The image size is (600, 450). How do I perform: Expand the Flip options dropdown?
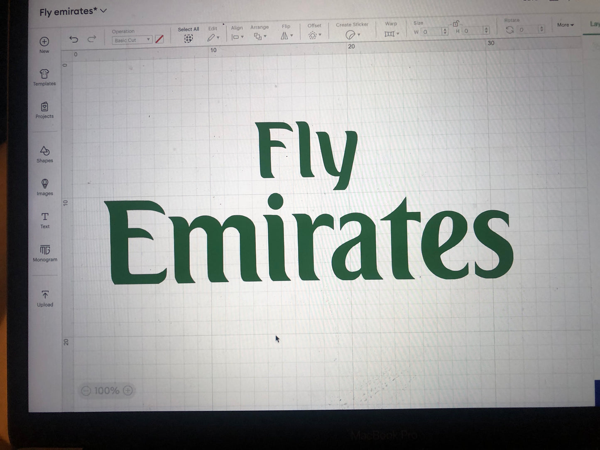pos(291,35)
